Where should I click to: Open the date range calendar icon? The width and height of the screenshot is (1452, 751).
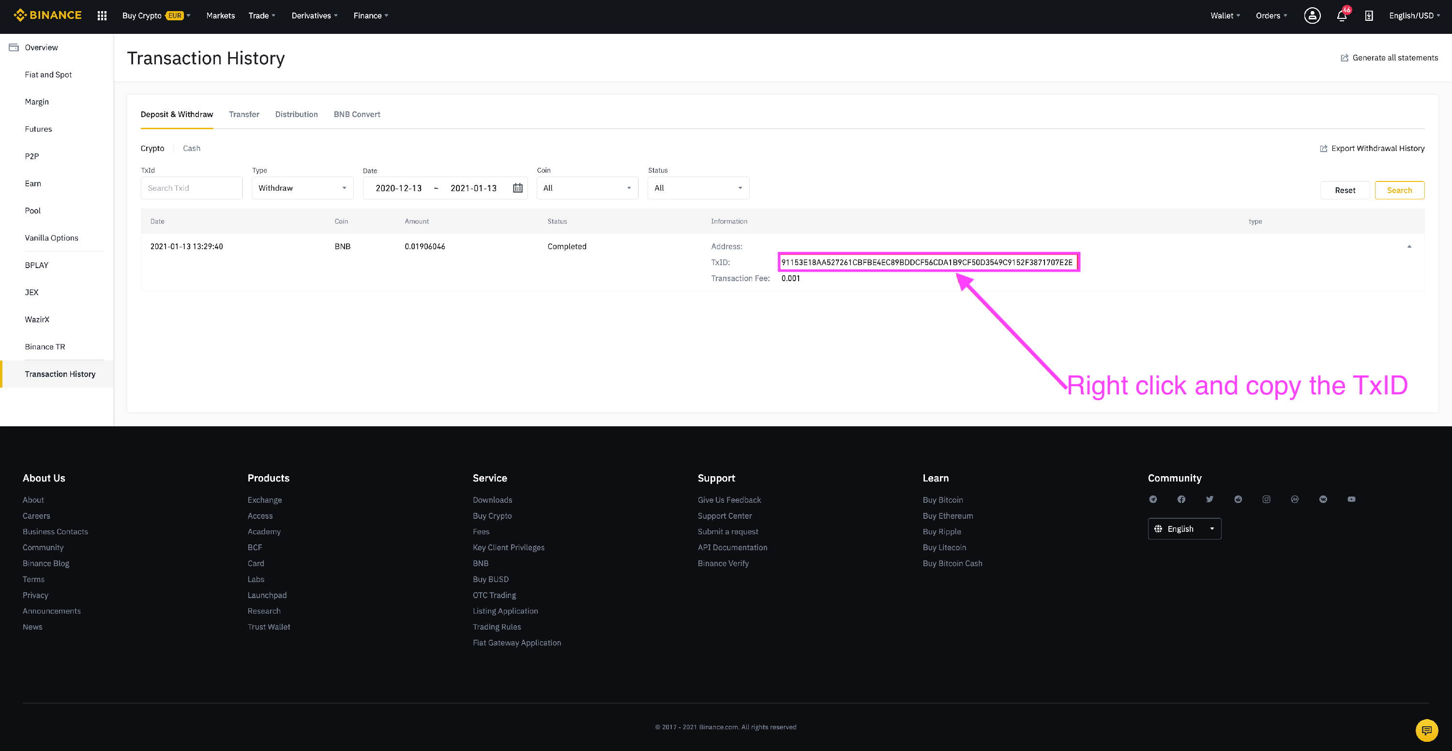coord(517,188)
